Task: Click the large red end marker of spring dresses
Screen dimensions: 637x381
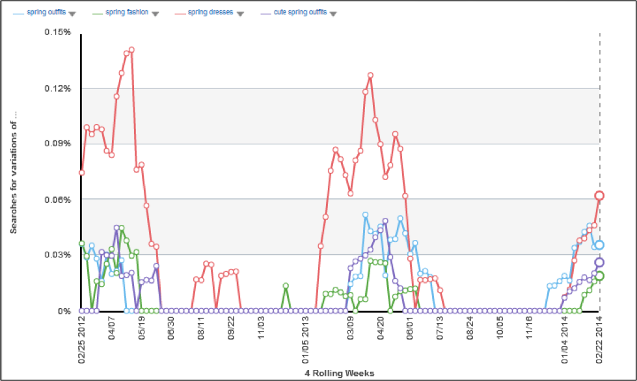Action: coord(600,196)
